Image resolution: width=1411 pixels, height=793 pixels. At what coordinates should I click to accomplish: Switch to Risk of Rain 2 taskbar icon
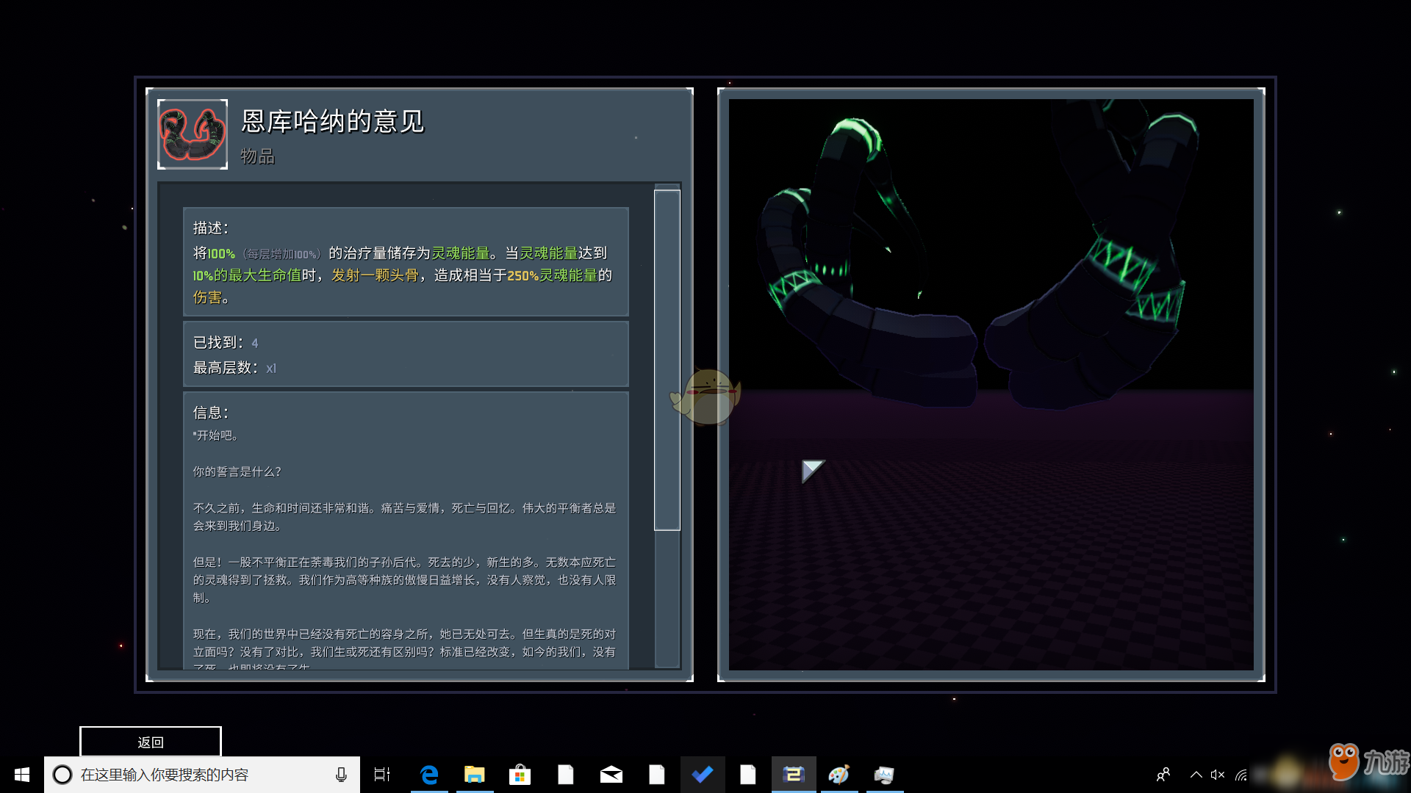click(x=794, y=775)
